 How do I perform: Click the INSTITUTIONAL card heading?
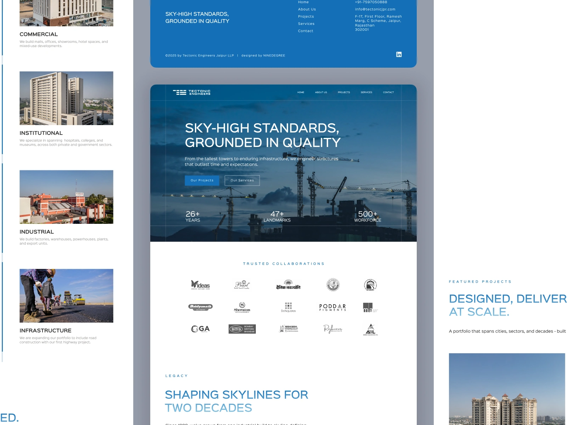[41, 133]
